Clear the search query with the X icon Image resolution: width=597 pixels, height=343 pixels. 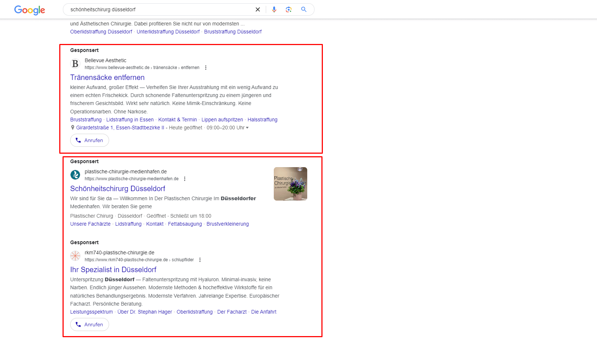258,9
